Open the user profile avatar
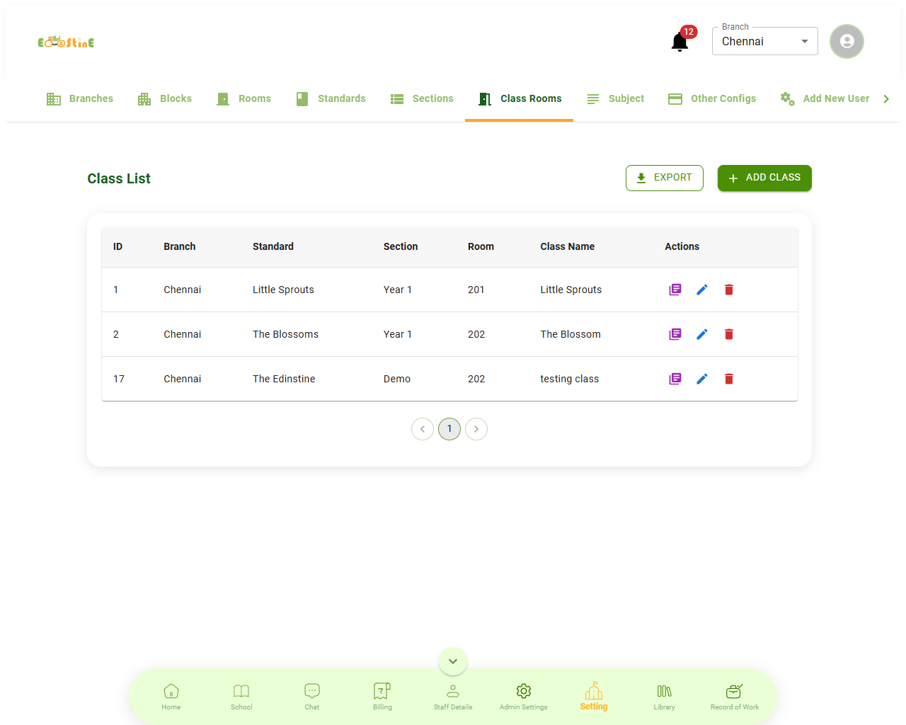 click(x=847, y=41)
